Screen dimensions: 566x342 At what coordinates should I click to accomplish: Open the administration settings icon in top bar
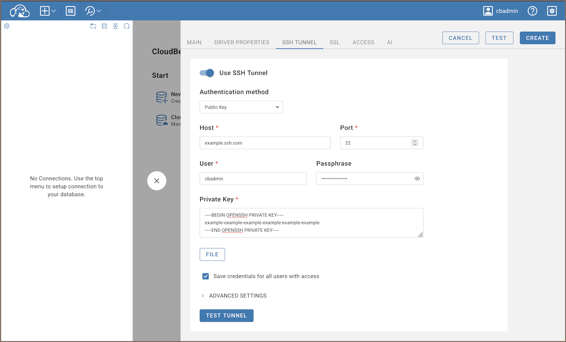coord(552,10)
